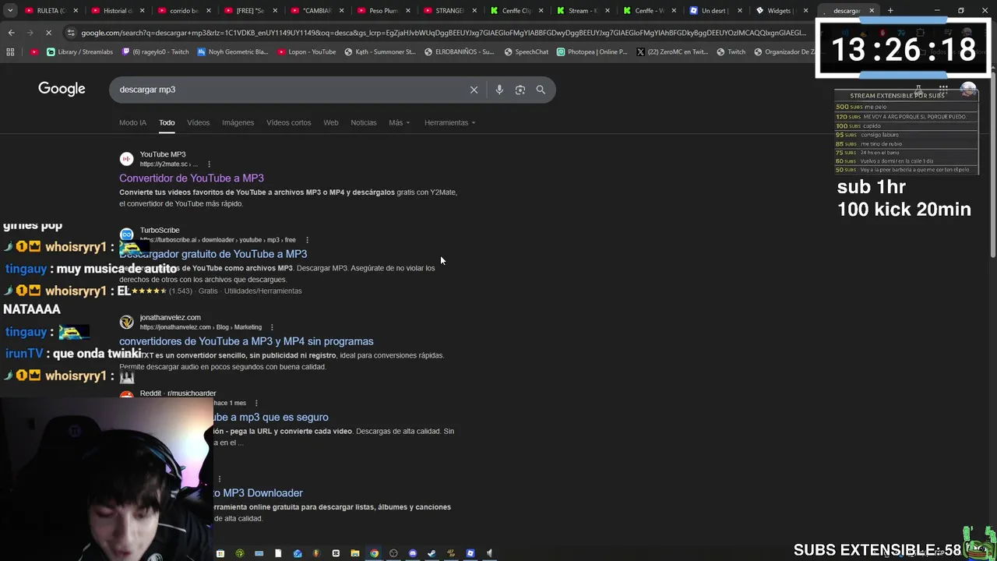997x561 pixels.
Task: Open Convertidor de YouTube a MP3 link
Action: [x=192, y=178]
